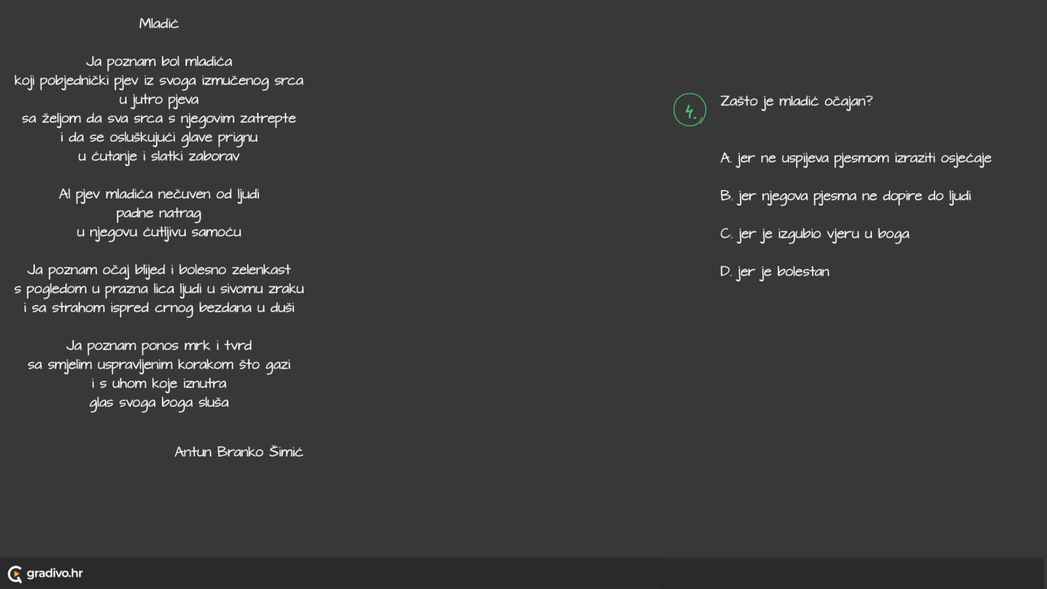The image size is (1047, 589).
Task: Click the verse "padne natrag"
Action: click(x=159, y=213)
